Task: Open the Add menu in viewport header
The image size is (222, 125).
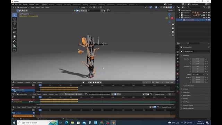Action: pos(42,7)
